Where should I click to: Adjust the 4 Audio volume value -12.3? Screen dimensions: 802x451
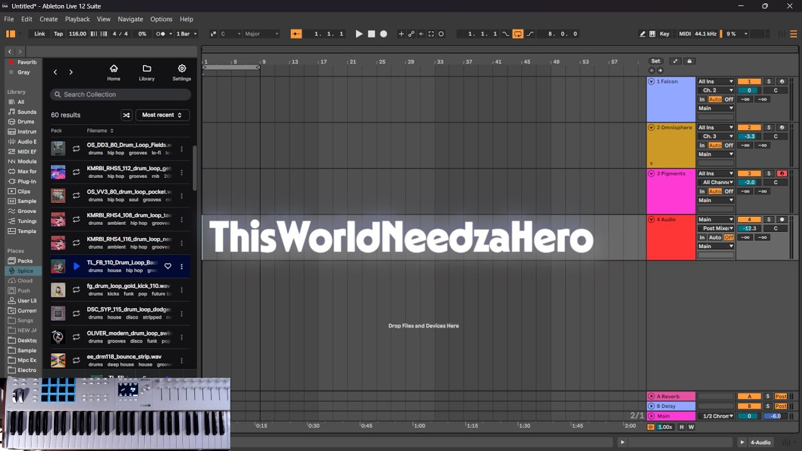click(x=749, y=229)
